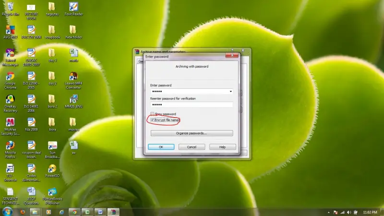Open Windows Media Player from the taskbar
Screen dimensions: 384x216
point(48,212)
